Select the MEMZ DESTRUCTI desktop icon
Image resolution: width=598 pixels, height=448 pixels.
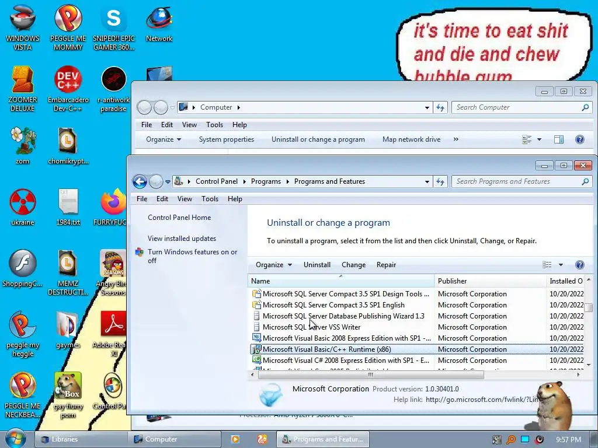68,272
